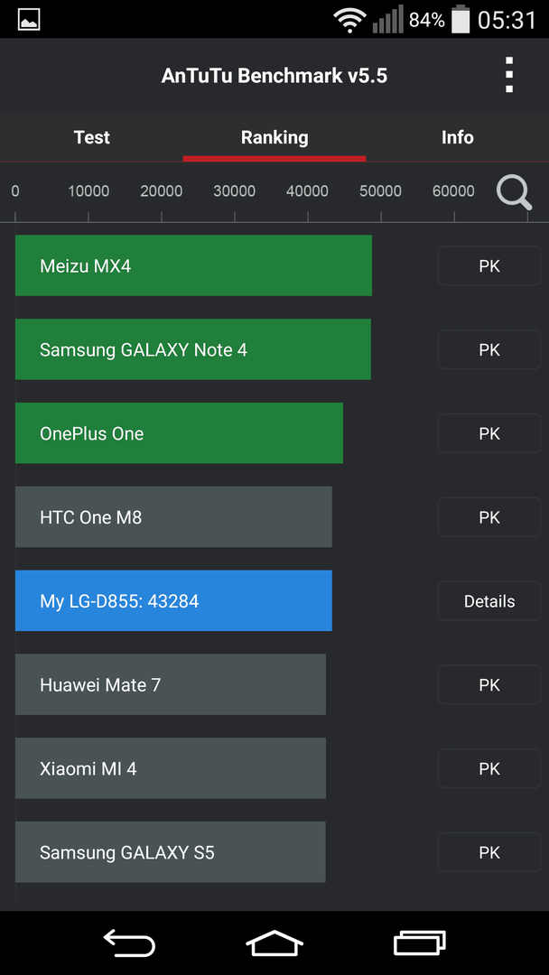Select the Samsung GALAXY S5 score bar
This screenshot has width=549, height=975.
171,852
